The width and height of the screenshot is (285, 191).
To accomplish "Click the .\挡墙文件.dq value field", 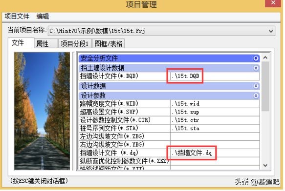I will [x=215, y=153].
